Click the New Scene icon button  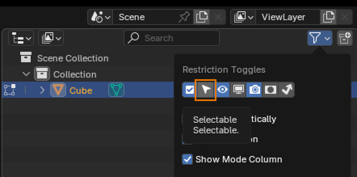[202, 17]
